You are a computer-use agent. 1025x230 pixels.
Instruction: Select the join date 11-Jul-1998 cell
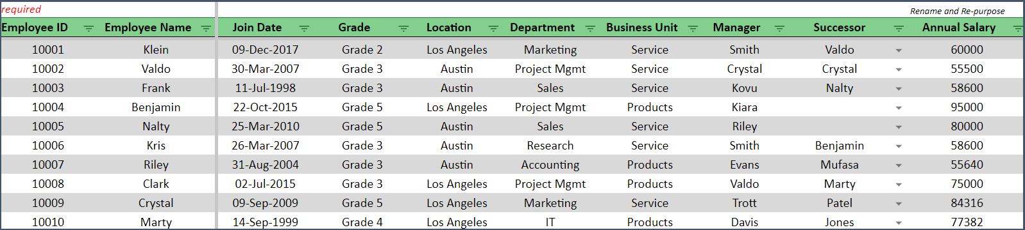265,88
